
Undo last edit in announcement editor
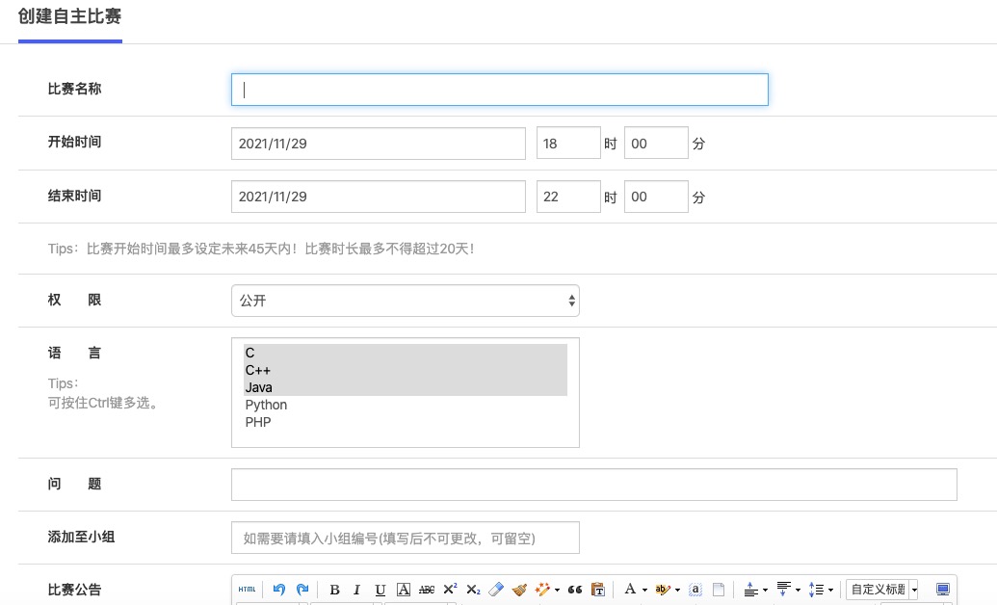(278, 589)
